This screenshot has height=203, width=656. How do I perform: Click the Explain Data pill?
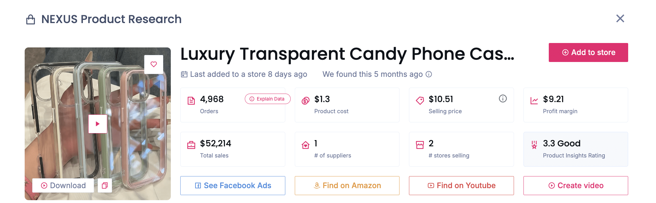pyautogui.click(x=267, y=99)
